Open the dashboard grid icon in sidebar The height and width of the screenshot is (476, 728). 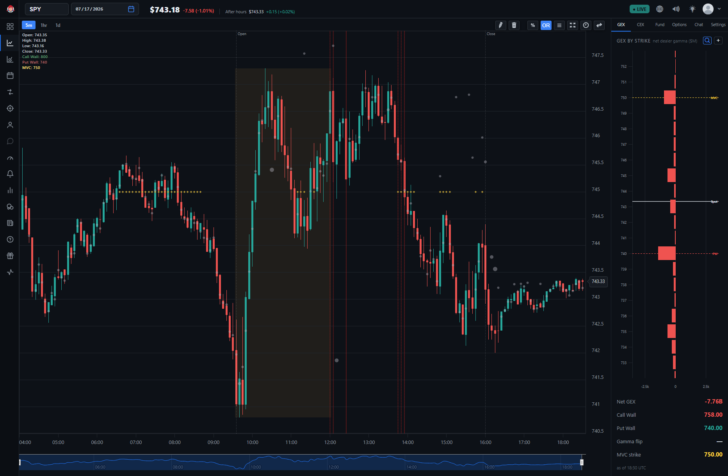click(10, 27)
